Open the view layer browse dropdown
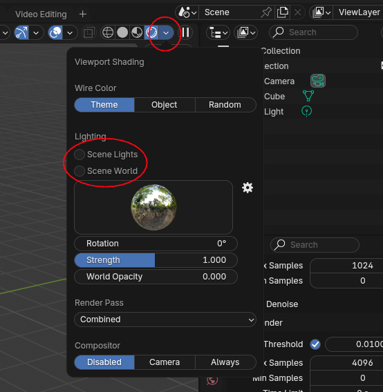383x392 pixels. pyautogui.click(x=321, y=12)
